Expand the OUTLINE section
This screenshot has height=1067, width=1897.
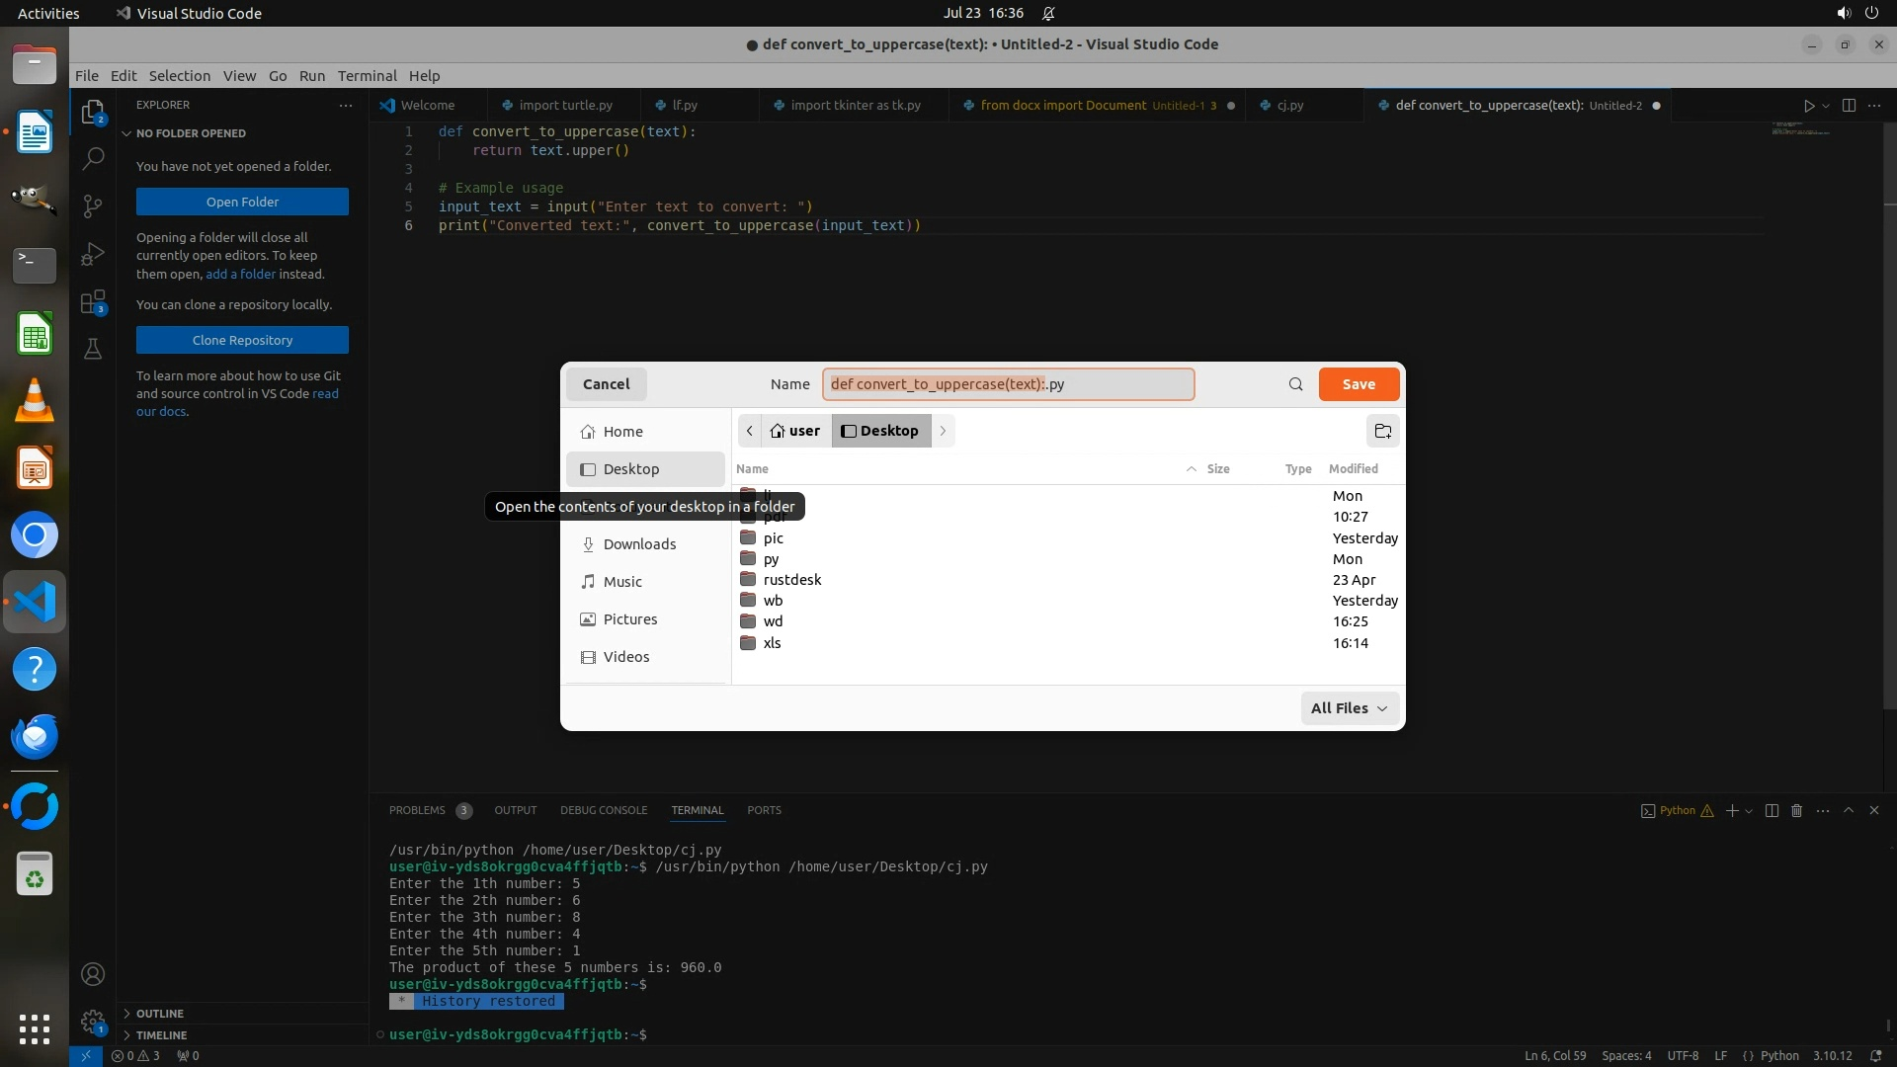tap(160, 1014)
